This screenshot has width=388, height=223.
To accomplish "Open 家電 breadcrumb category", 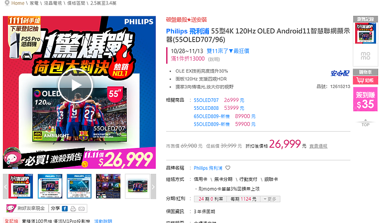I will tap(34, 3).
